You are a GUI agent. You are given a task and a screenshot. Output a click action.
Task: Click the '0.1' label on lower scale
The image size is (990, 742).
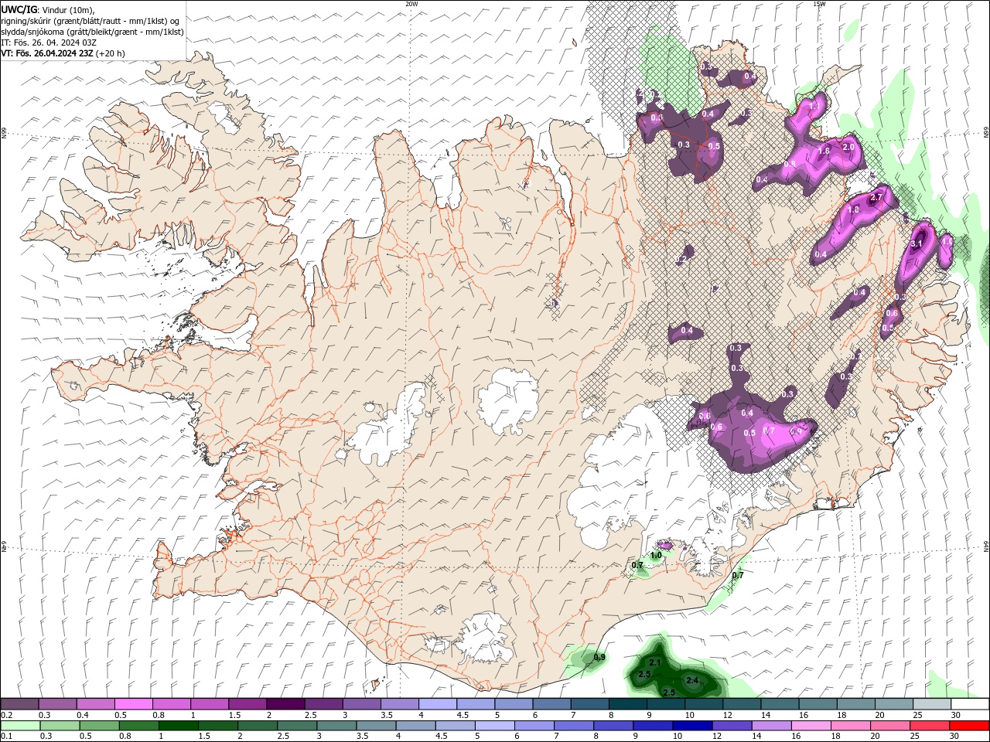tap(7, 737)
